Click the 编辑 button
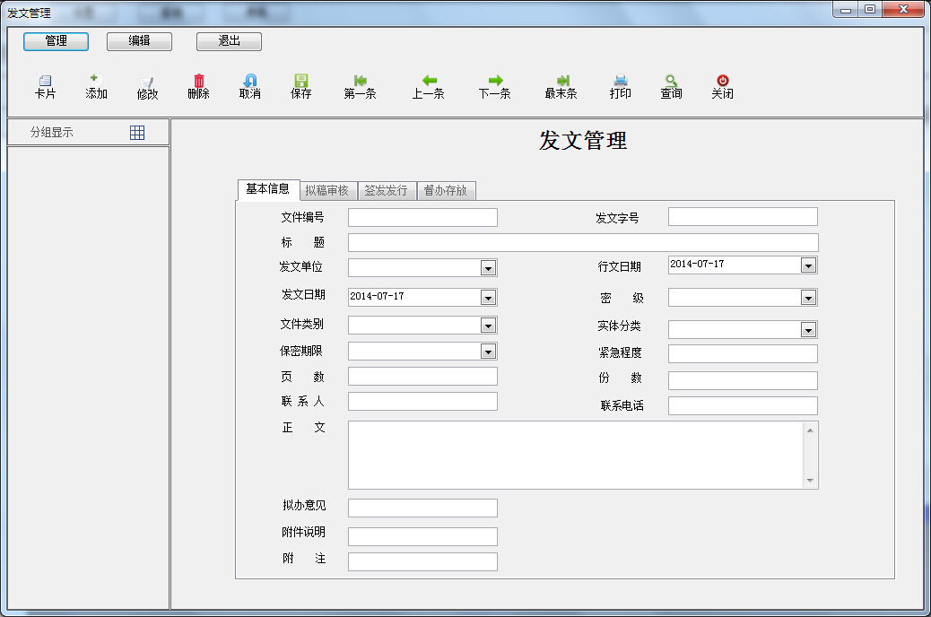The height and width of the screenshot is (617, 931). (139, 41)
